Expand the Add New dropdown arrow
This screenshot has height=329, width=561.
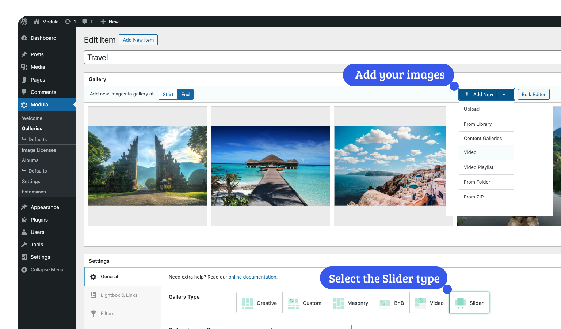coord(504,94)
